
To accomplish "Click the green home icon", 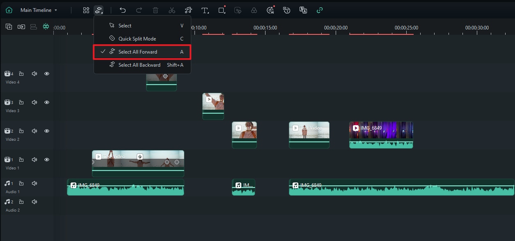I will (x=9, y=10).
